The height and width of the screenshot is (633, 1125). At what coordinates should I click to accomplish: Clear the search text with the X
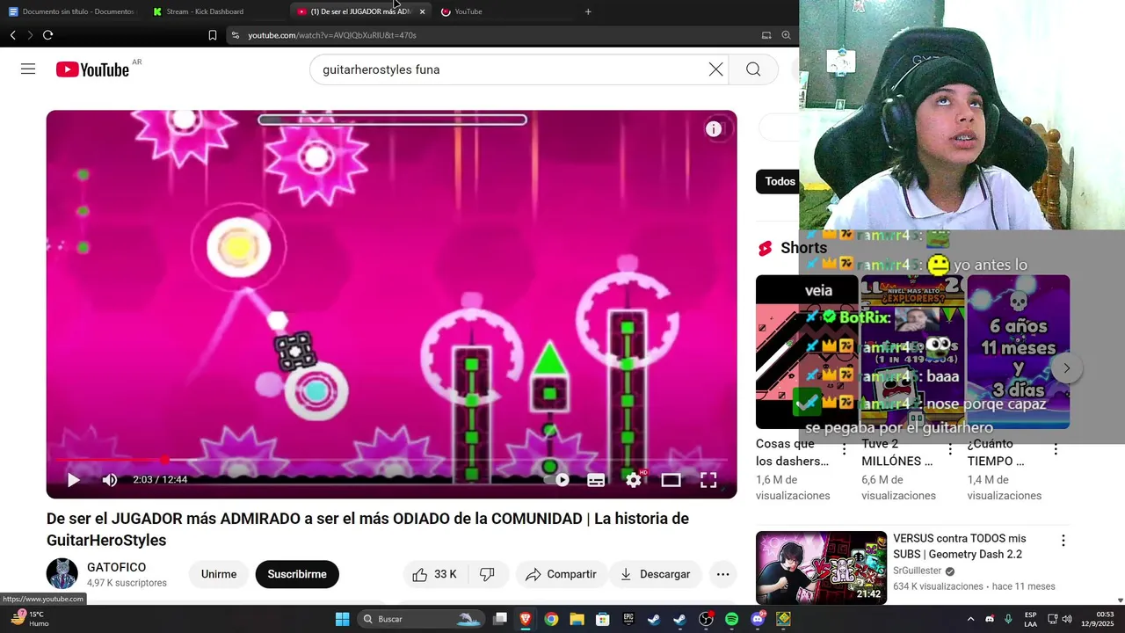pos(716,69)
